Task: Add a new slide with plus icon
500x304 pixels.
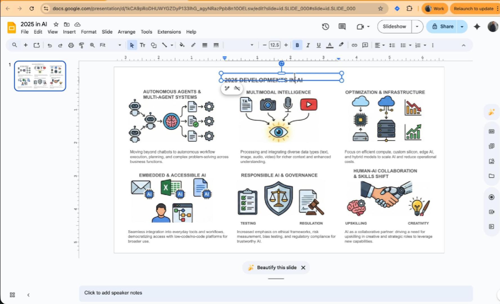Action: point(26,45)
